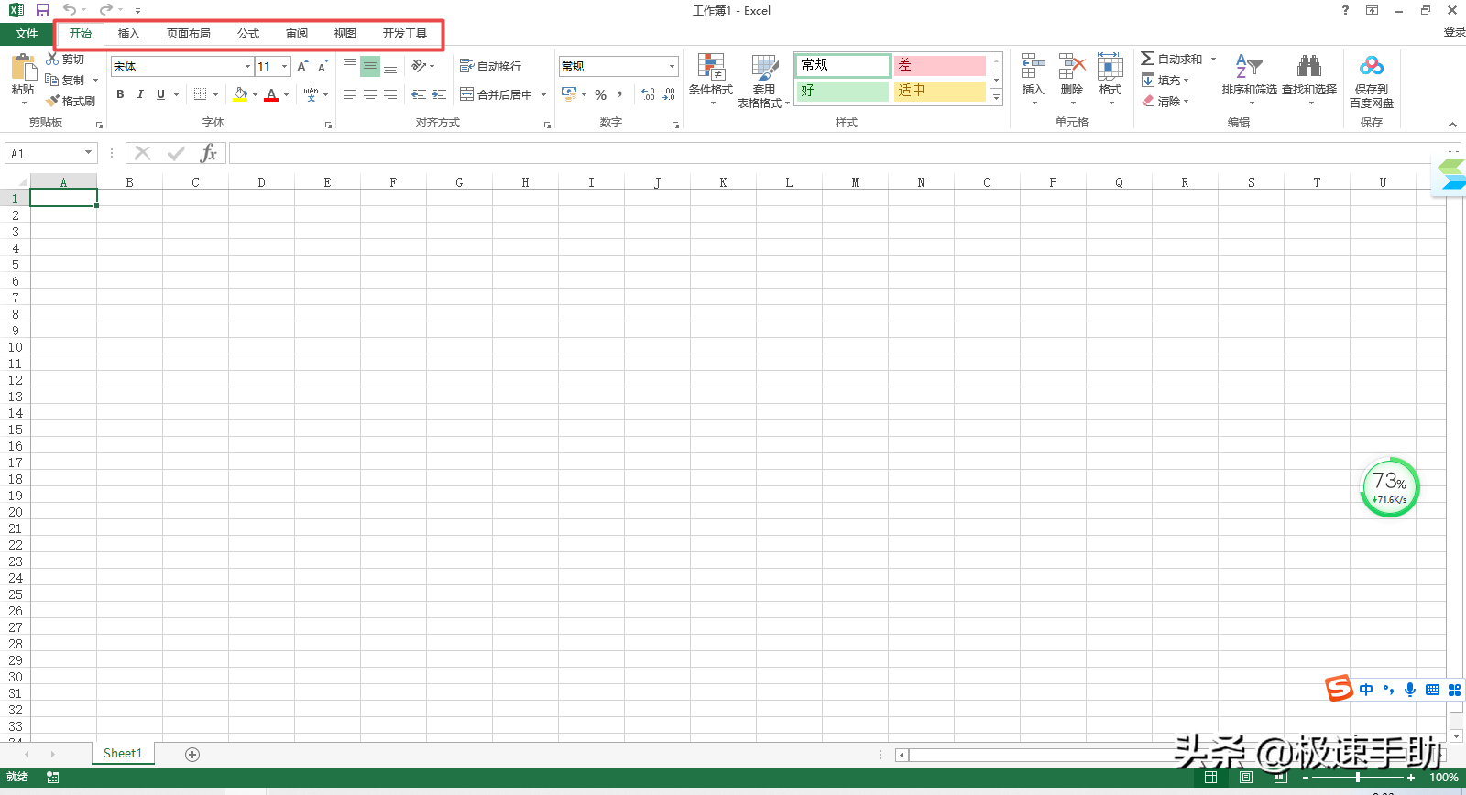Screen dimensions: 1466x795
Task: Toggle top vertical alignment
Action: [x=350, y=66]
